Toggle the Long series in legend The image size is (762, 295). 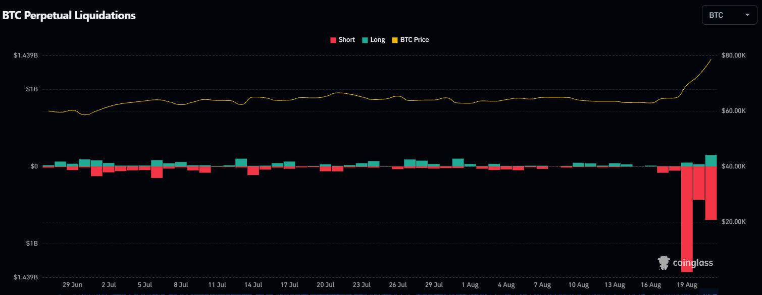tap(374, 40)
